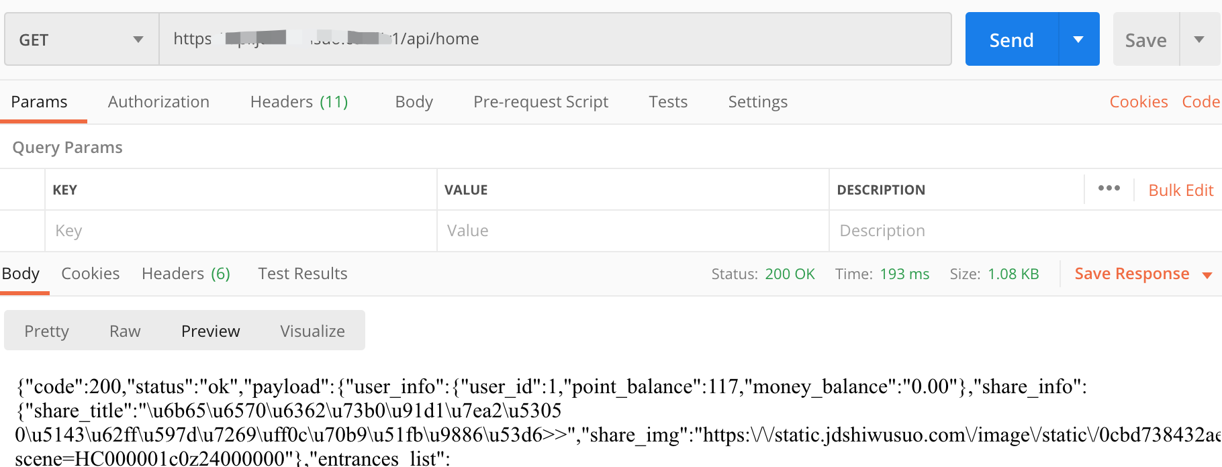Open the GET method dropdown
Screen dimensions: 1222x467
click(x=81, y=40)
